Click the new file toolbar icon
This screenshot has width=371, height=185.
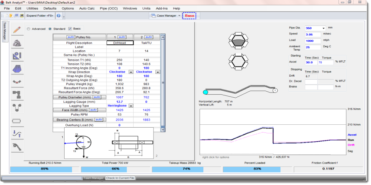point(6,16)
